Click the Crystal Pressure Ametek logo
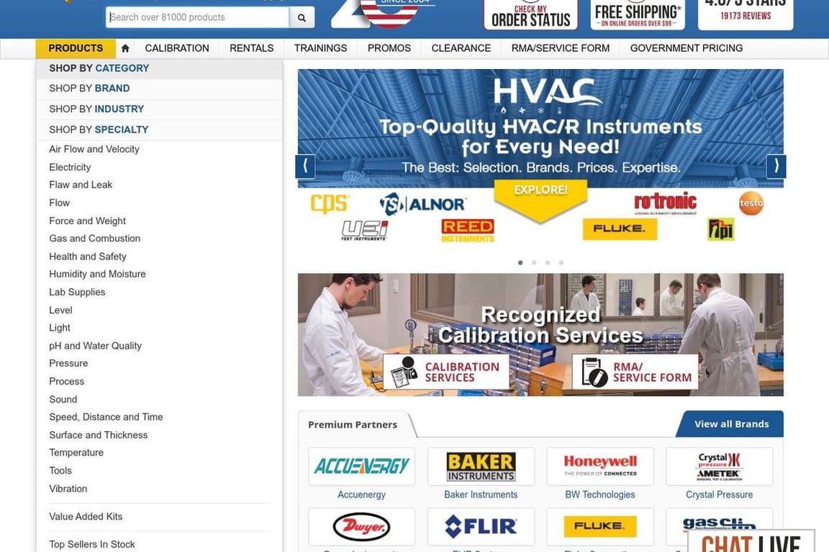 coord(720,466)
